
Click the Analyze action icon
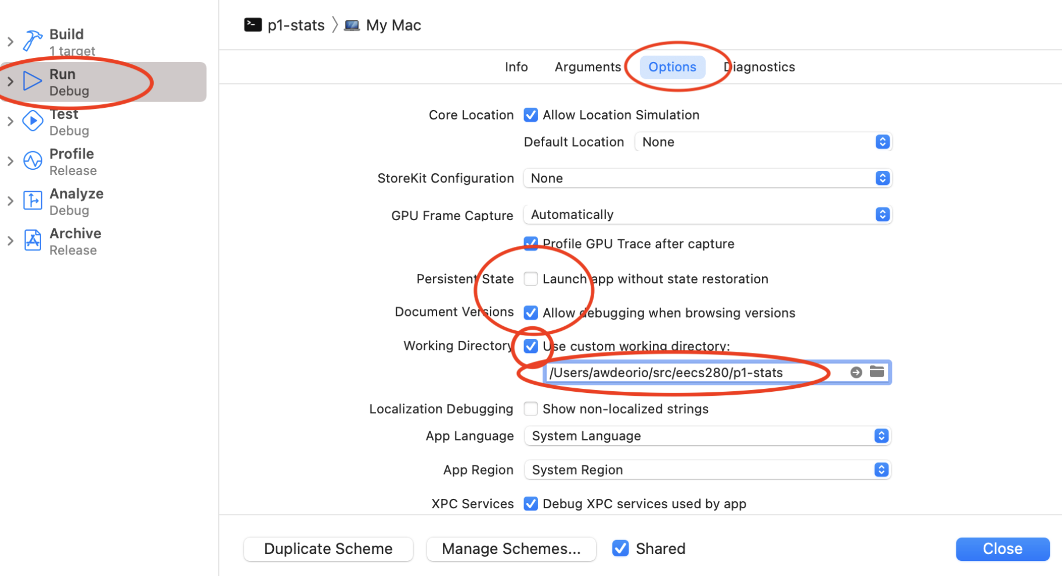32,200
